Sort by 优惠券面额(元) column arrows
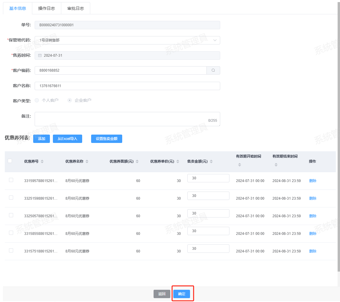 [x=137, y=161]
